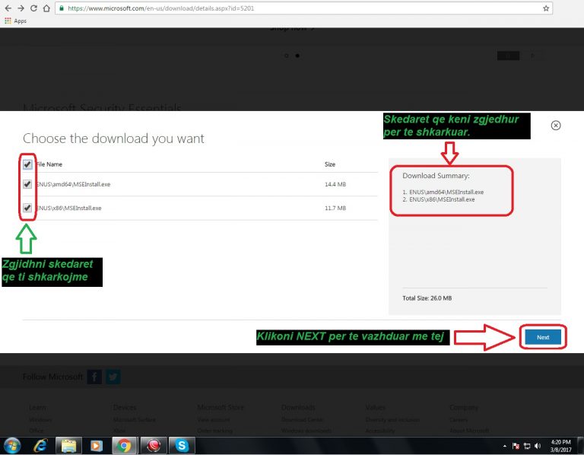584x455 pixels.
Task: Bookmark this page with star icon
Action: tap(546, 8)
